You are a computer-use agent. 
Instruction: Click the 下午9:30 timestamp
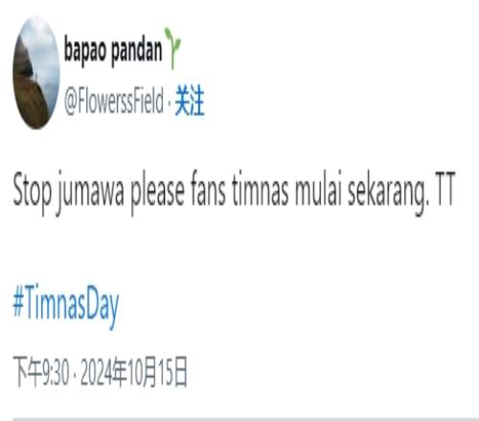tap(41, 372)
